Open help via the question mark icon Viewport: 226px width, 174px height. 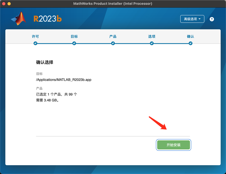pos(212,19)
